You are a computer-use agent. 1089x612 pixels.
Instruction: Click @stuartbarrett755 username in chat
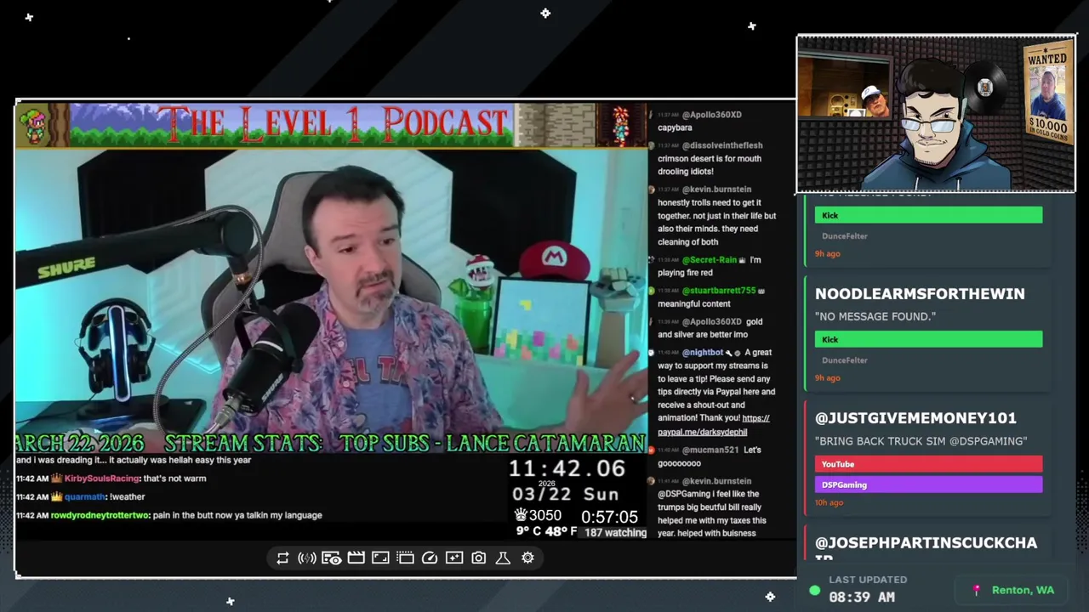[x=718, y=291]
